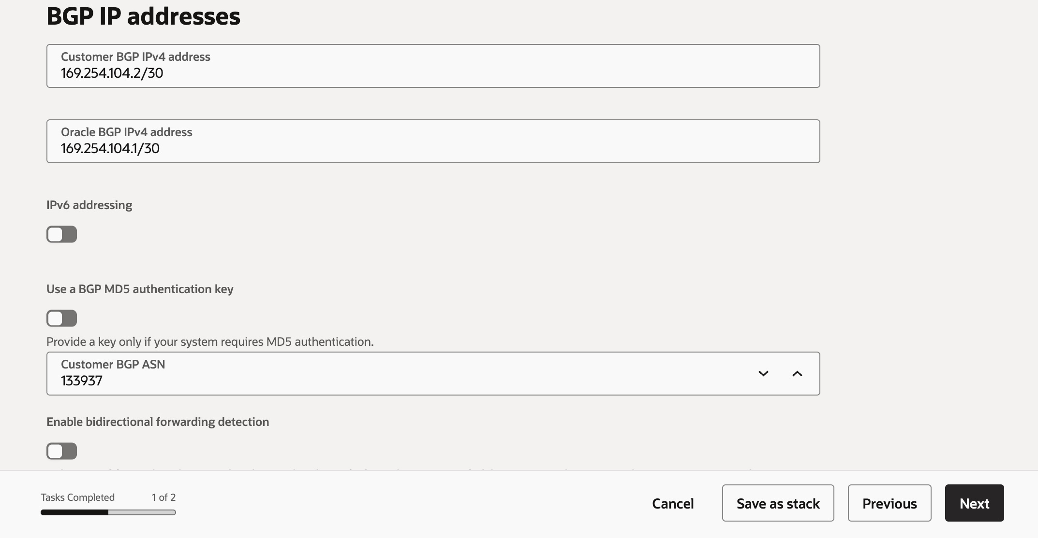Image resolution: width=1038 pixels, height=538 pixels.
Task: Enable BGP MD5 authentication key
Action: [61, 318]
